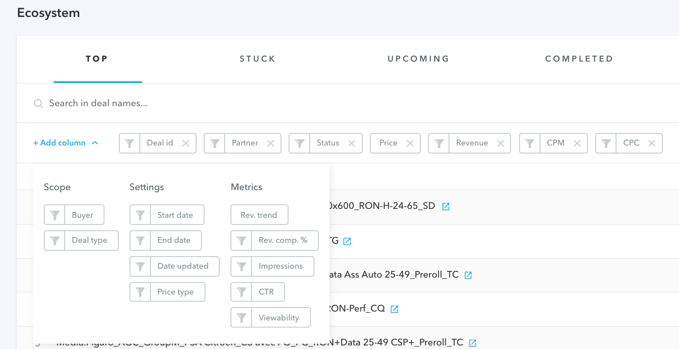Click the search magnifier icon

pos(38,104)
